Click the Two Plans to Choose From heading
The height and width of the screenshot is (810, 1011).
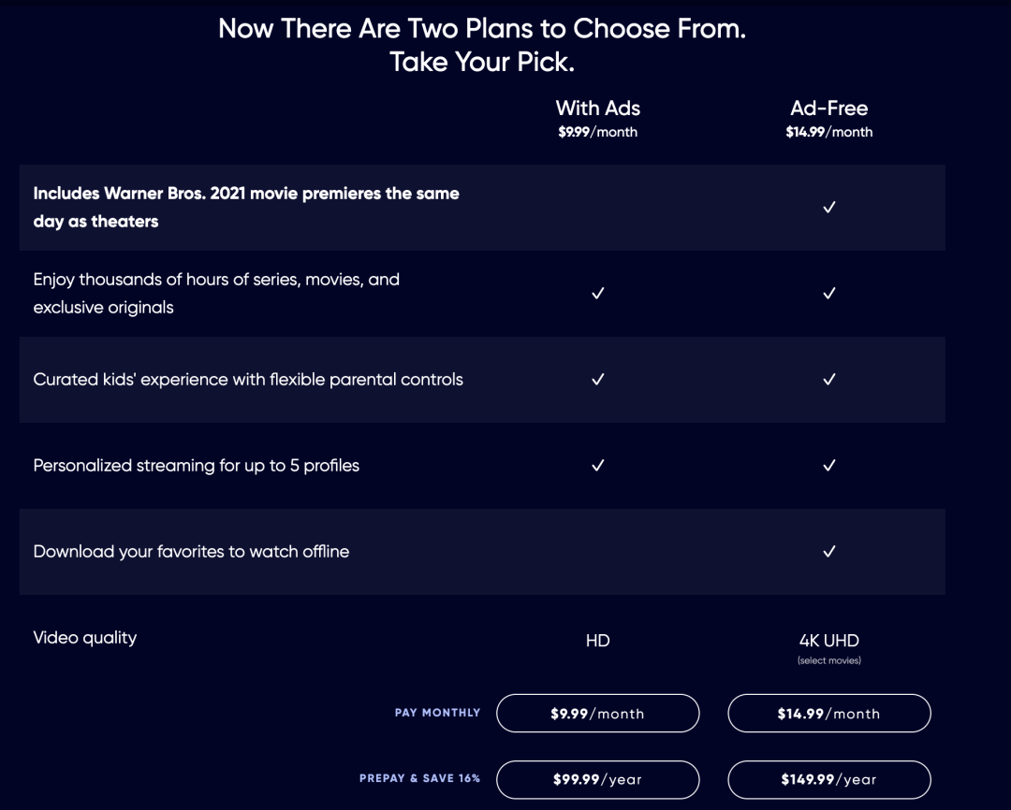point(481,29)
